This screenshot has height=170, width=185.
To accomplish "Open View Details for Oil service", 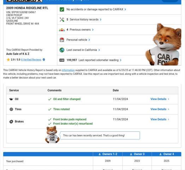I will point(158,99).
